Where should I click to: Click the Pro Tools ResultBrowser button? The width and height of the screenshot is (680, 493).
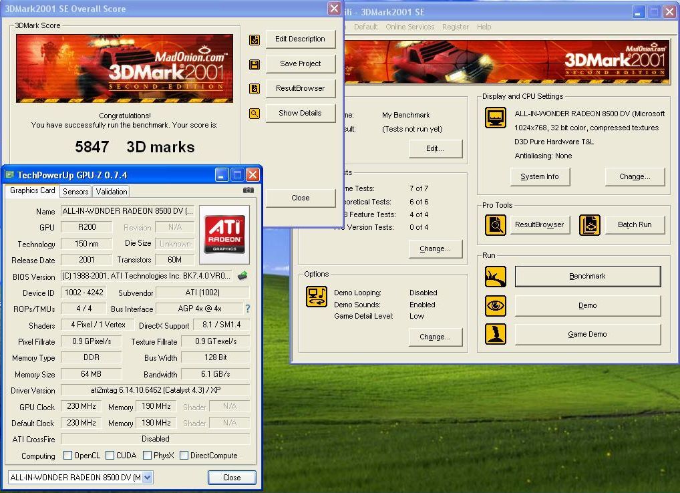[540, 224]
